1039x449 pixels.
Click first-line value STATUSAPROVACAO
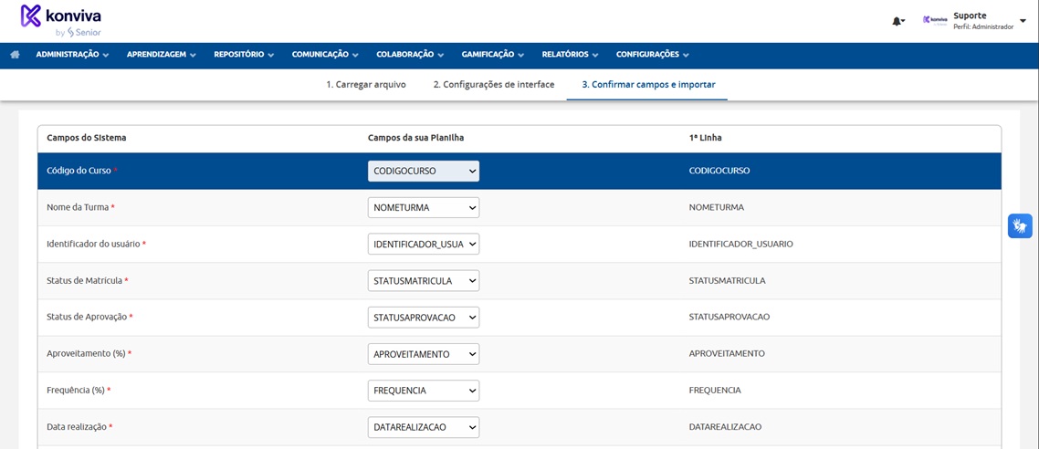(x=729, y=318)
